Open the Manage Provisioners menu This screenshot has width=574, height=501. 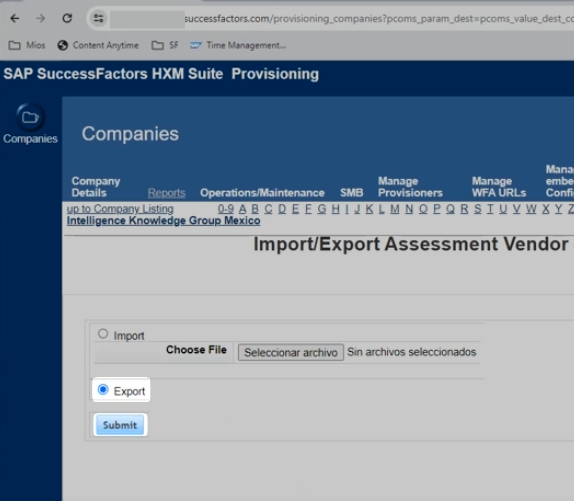coord(410,187)
